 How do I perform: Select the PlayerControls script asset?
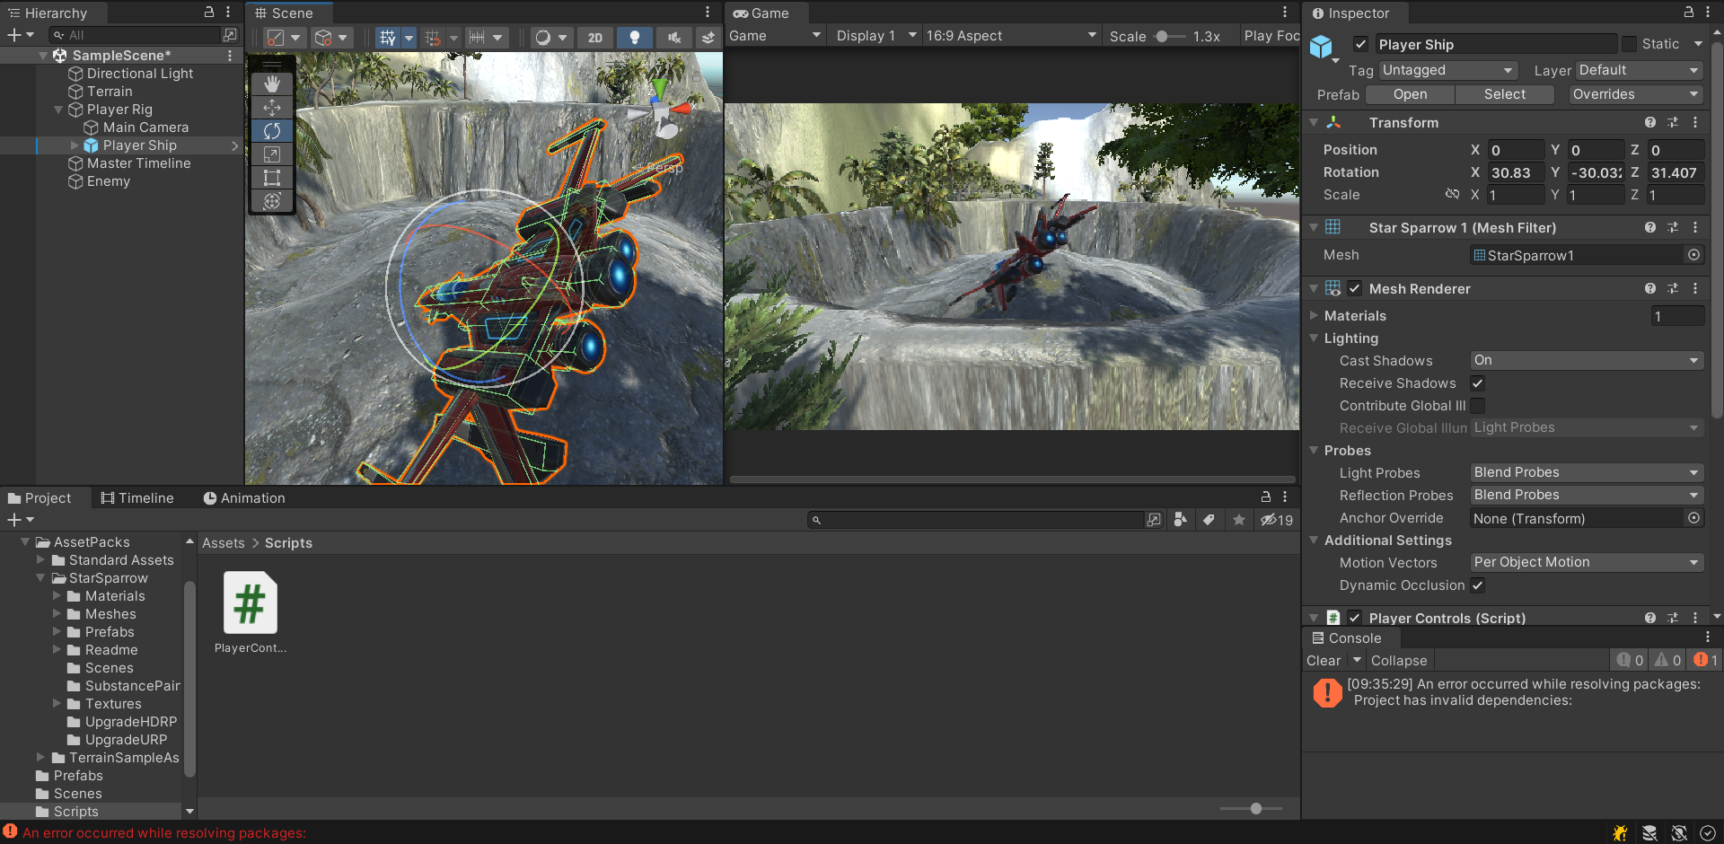pyautogui.click(x=251, y=612)
